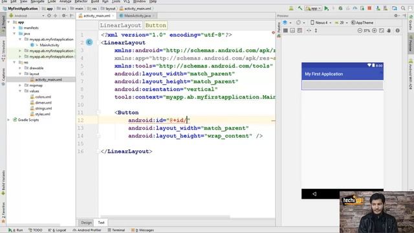414x233 pixels.
Task: Select styles.xml in project tree
Action: pyautogui.click(x=43, y=114)
